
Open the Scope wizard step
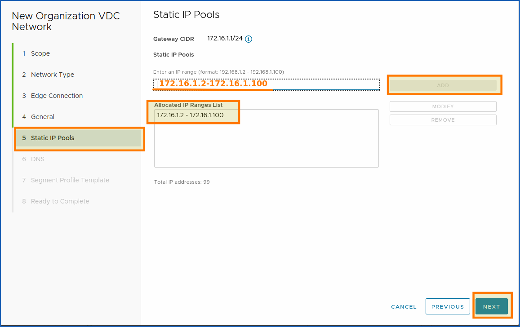click(40, 53)
